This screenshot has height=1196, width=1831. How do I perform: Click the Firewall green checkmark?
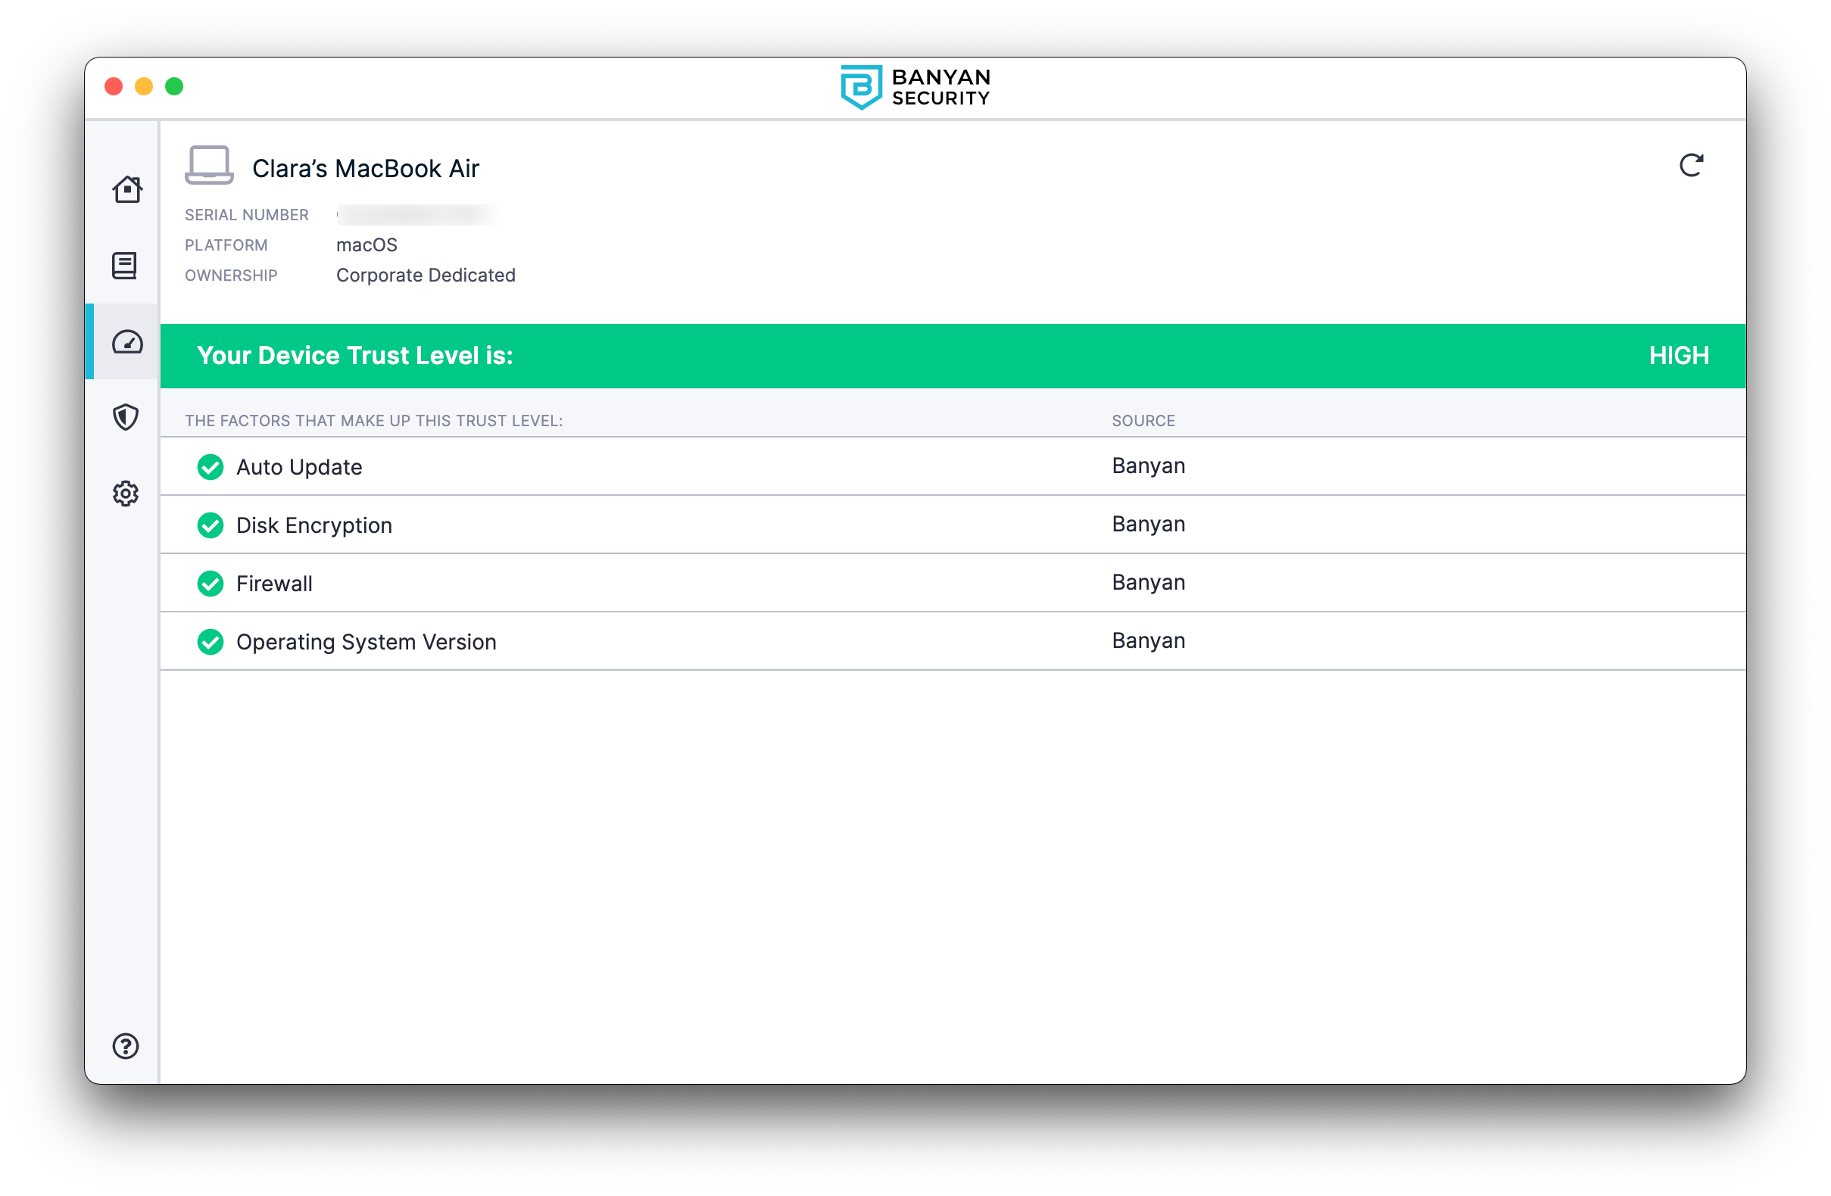[x=210, y=584]
